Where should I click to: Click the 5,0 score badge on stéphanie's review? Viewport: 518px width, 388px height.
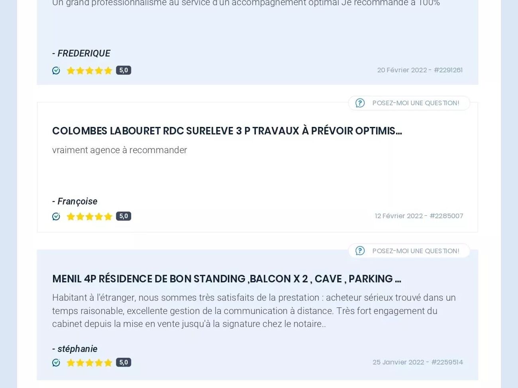pos(124,362)
